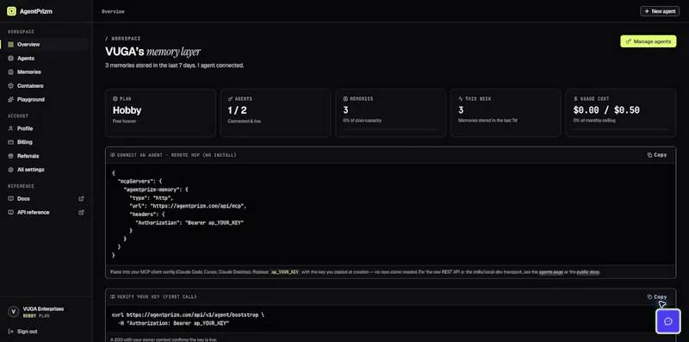This screenshot has width=689, height=342.
Task: Click the Usage Cost card
Action: click(621, 113)
